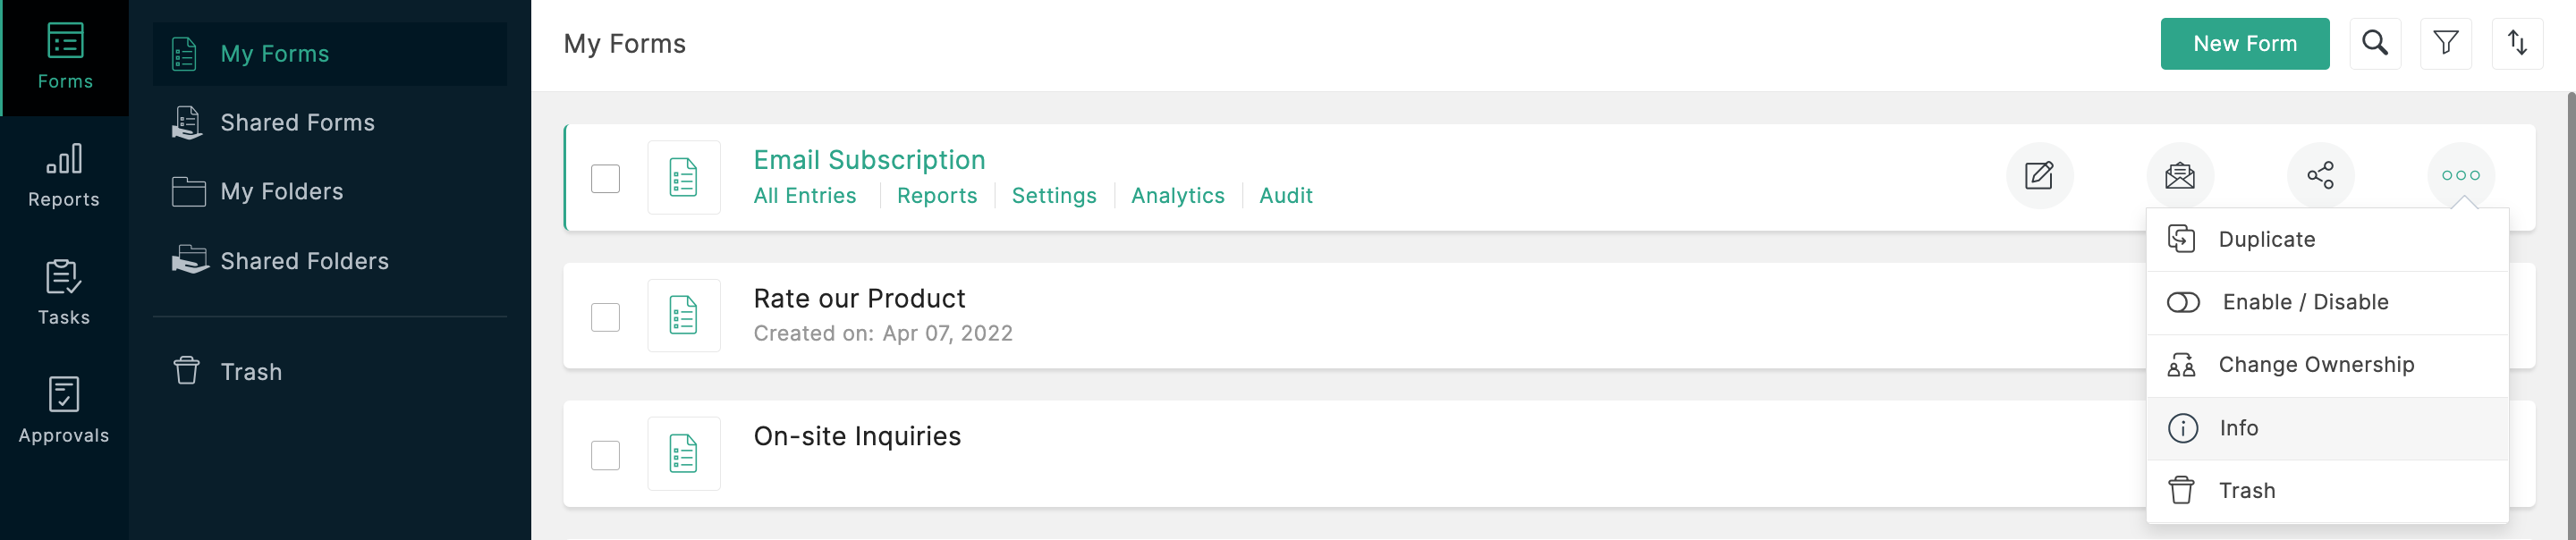Open the Rate our Product form
2576x540 pixels.
[x=859, y=299]
